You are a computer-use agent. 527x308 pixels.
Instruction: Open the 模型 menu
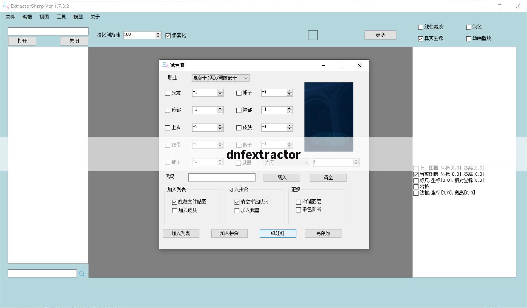click(78, 17)
